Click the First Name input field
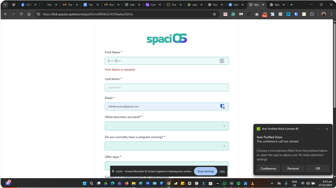 [166, 61]
